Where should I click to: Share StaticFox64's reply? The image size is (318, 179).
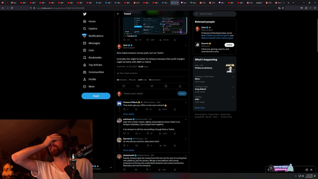coord(174,170)
